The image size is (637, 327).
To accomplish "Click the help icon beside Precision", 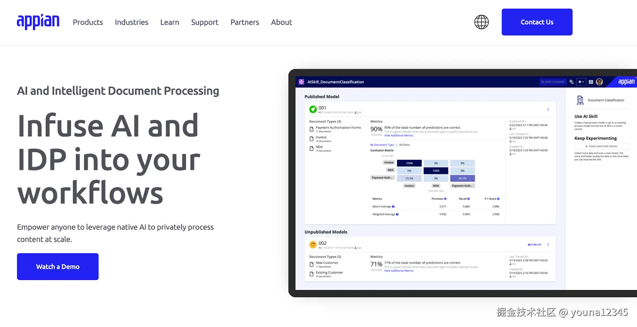I will [445, 199].
